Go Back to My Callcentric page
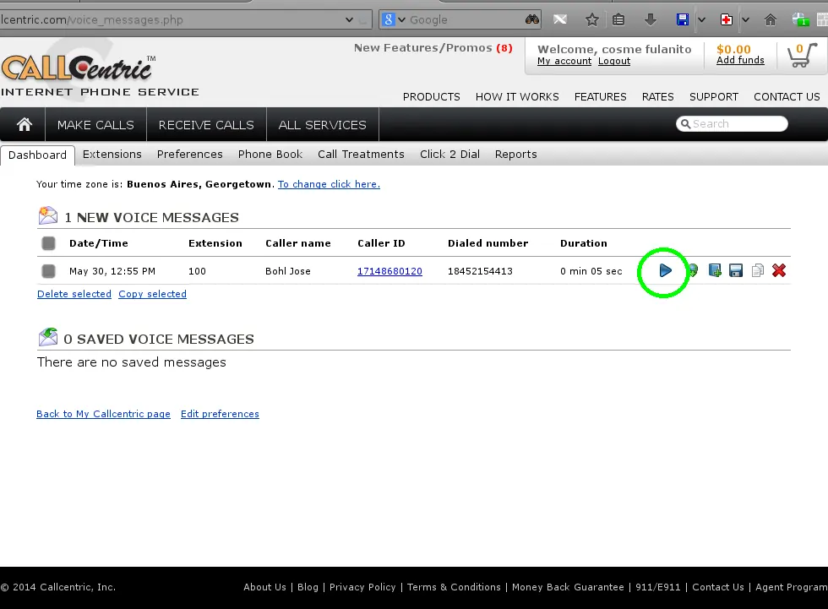Screen dimensions: 828x609 [103, 414]
